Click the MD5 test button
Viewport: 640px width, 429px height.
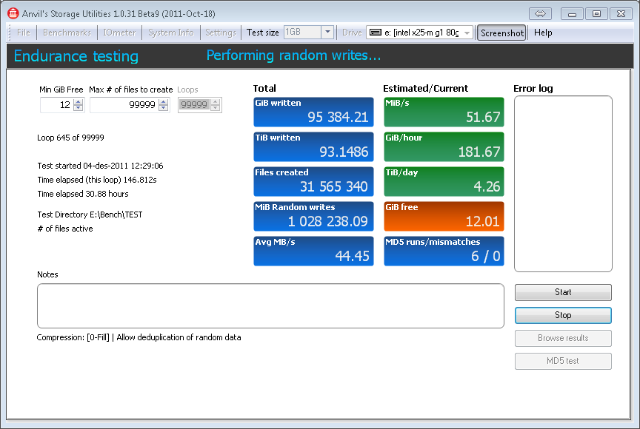click(563, 360)
